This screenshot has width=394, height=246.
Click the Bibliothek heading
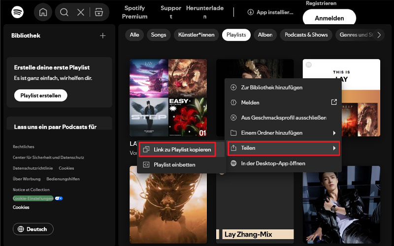pyautogui.click(x=26, y=35)
